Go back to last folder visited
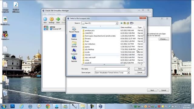 point(122,23)
